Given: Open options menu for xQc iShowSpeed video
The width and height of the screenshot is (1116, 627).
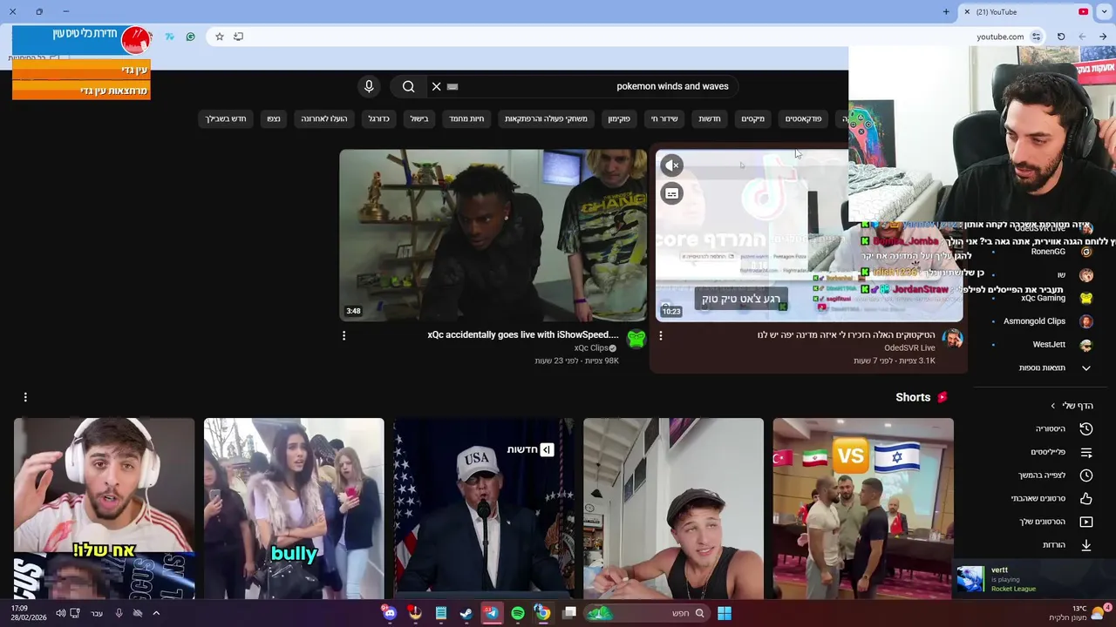Looking at the screenshot, I should tap(344, 335).
